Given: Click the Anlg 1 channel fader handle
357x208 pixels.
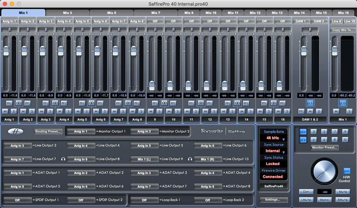Looking at the screenshot, I should pyautogui.click(x=6, y=51).
